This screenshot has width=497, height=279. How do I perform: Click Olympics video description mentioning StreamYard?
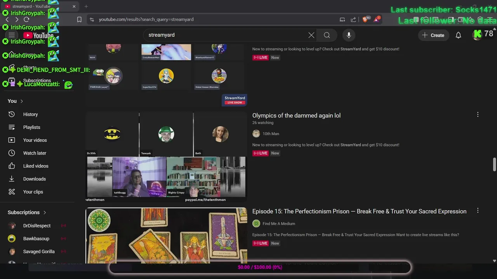326,145
